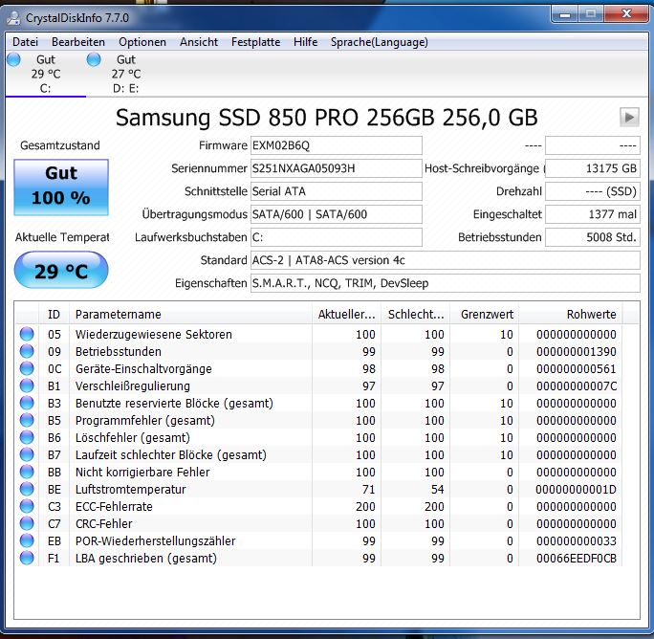This screenshot has height=639, width=654.
Task: Click the blank field right of Firmware row
Action: [593, 145]
